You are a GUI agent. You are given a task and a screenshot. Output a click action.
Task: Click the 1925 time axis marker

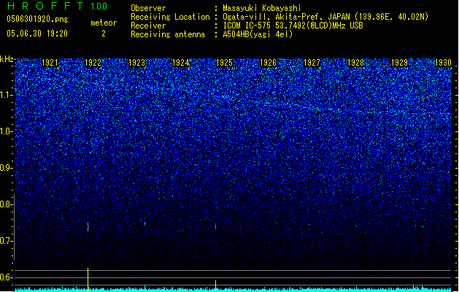coord(224,63)
